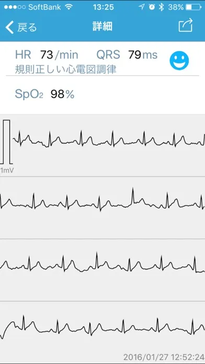Tap the location arrow status icon
Image resolution: width=205 pixels, height=364 pixels.
(x=141, y=7)
